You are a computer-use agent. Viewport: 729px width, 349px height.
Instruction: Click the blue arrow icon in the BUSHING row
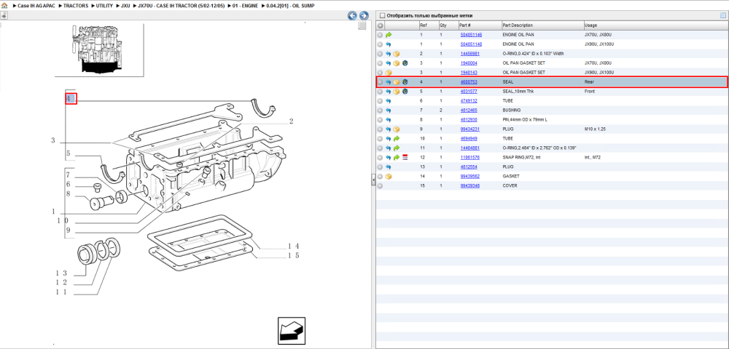click(389, 111)
